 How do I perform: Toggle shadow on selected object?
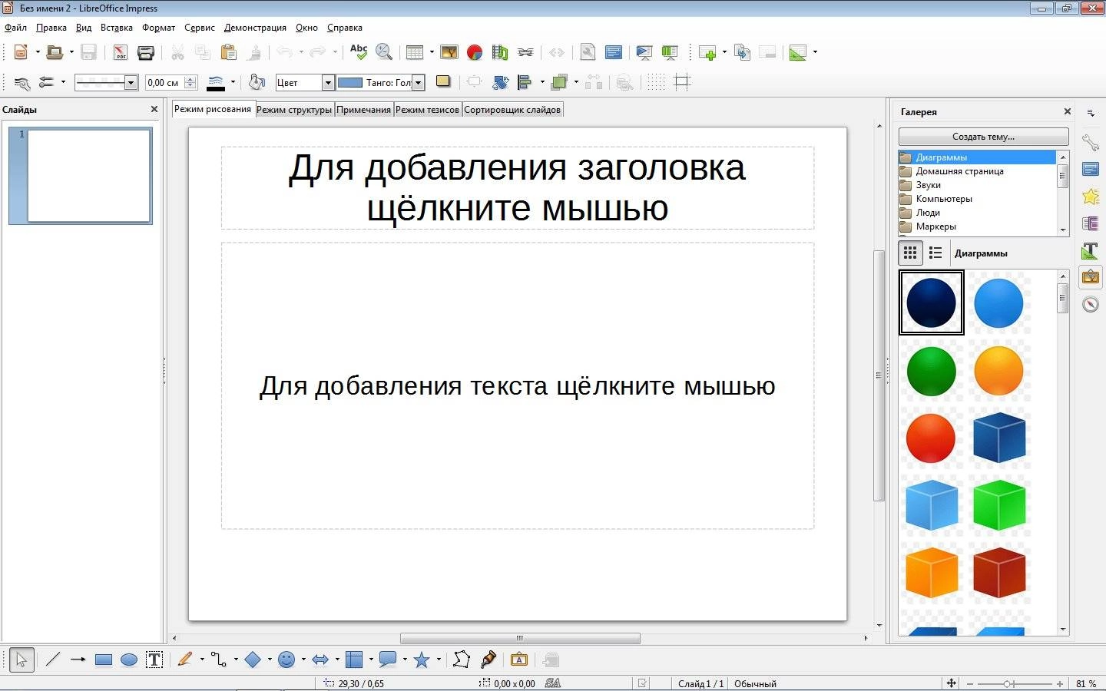coord(443,82)
